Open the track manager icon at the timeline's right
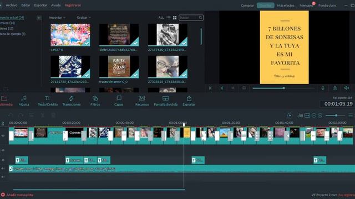This screenshot has height=199, width=355. (351, 116)
